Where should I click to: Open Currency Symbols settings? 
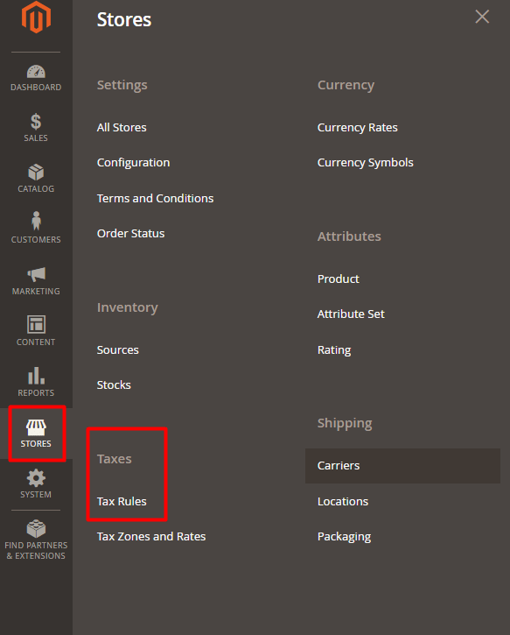point(365,163)
